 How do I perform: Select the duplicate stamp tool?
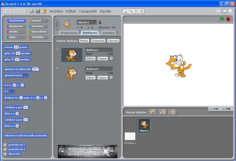pos(126,11)
